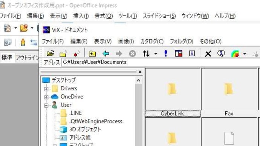Open ViX 画像(I) menu

tap(126, 41)
